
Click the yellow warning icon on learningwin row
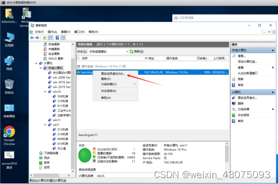coord(78,72)
